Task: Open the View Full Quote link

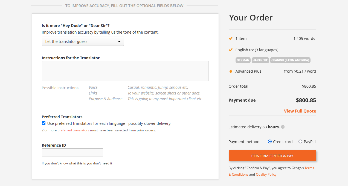Action: tap(300, 111)
